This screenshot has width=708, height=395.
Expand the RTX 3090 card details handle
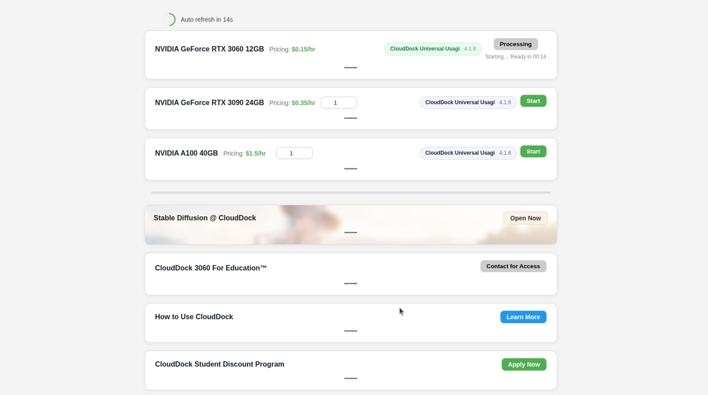point(350,118)
